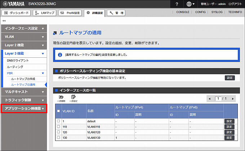245x151 pixels.
Task: Check the VLAN ID 130 row checkbox
Action: [58, 137]
